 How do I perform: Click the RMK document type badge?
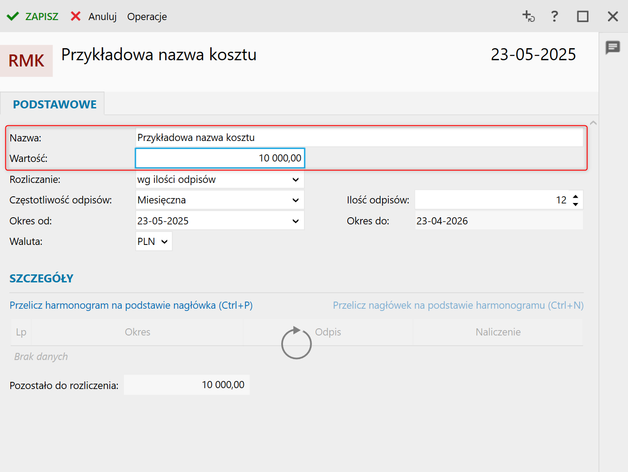click(26, 61)
